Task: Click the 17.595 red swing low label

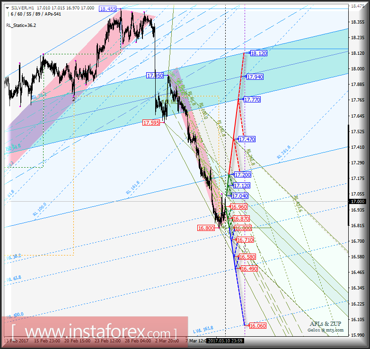Action: pos(151,123)
